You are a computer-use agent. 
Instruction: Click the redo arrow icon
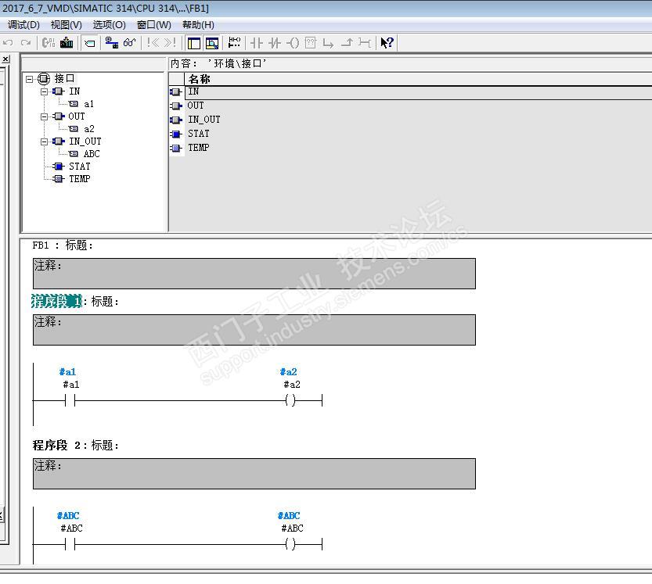coord(26,43)
